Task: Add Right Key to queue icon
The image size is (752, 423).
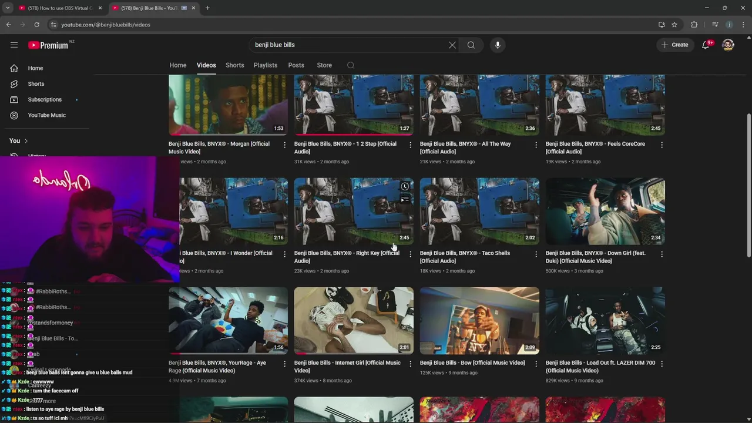Action: [x=405, y=200]
